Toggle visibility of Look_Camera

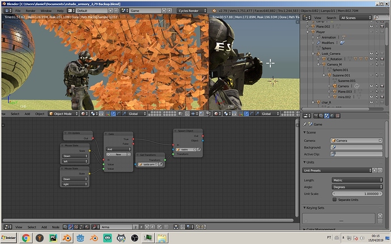coord(371,54)
